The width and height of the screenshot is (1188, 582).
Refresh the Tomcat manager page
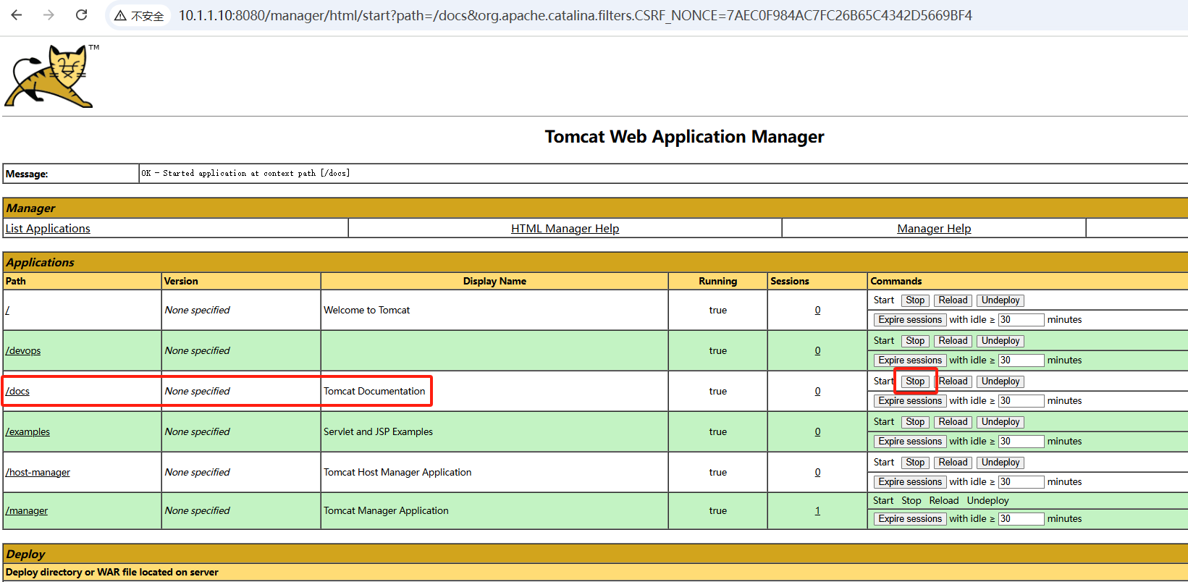pos(82,15)
